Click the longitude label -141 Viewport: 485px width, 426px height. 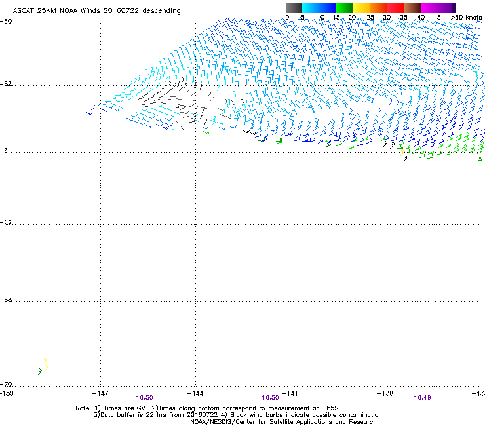pyautogui.click(x=290, y=393)
